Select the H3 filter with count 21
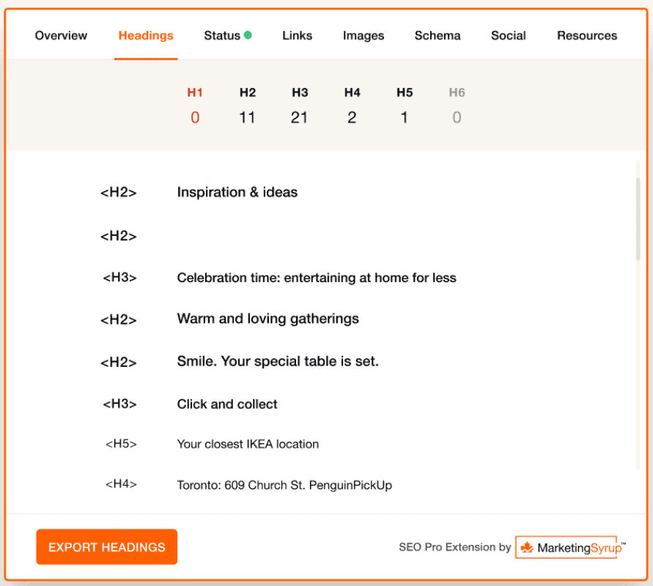This screenshot has height=586, width=653. (299, 105)
